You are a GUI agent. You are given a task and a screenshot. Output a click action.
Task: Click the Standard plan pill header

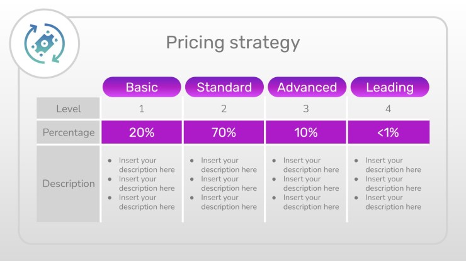pos(224,87)
